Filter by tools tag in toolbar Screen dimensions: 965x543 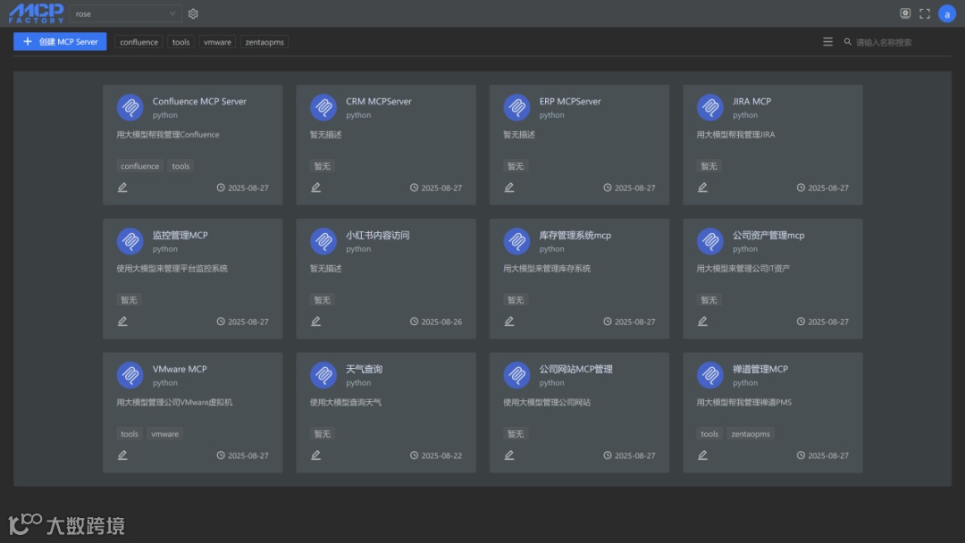180,42
